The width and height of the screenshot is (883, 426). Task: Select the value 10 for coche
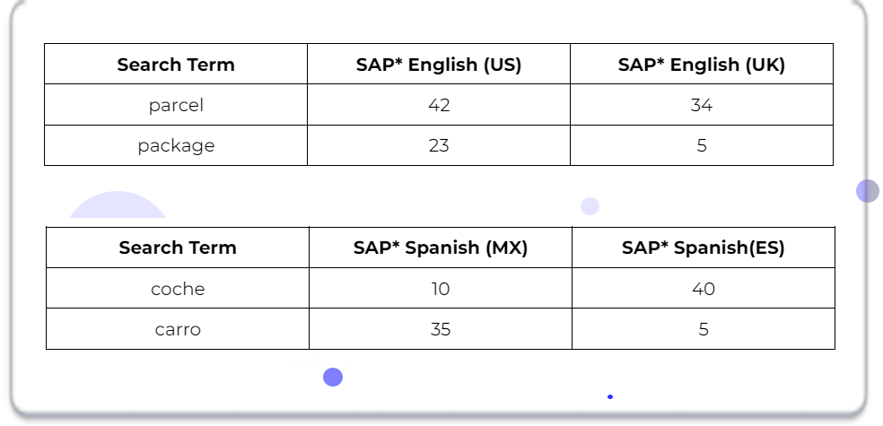(x=441, y=288)
